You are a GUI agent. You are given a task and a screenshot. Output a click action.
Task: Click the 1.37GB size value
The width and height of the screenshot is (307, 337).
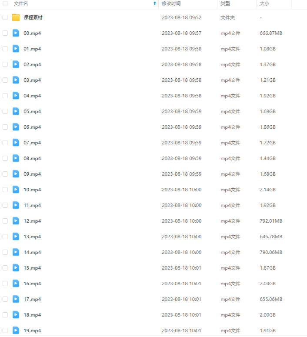click(x=268, y=64)
